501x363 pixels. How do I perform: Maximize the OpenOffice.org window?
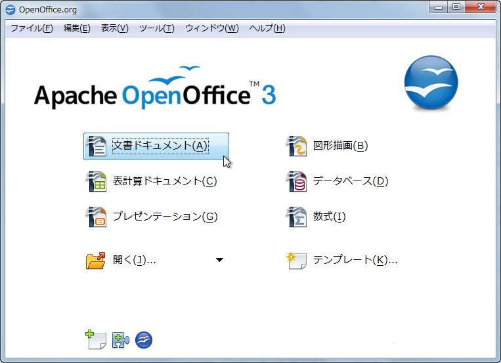(x=456, y=7)
